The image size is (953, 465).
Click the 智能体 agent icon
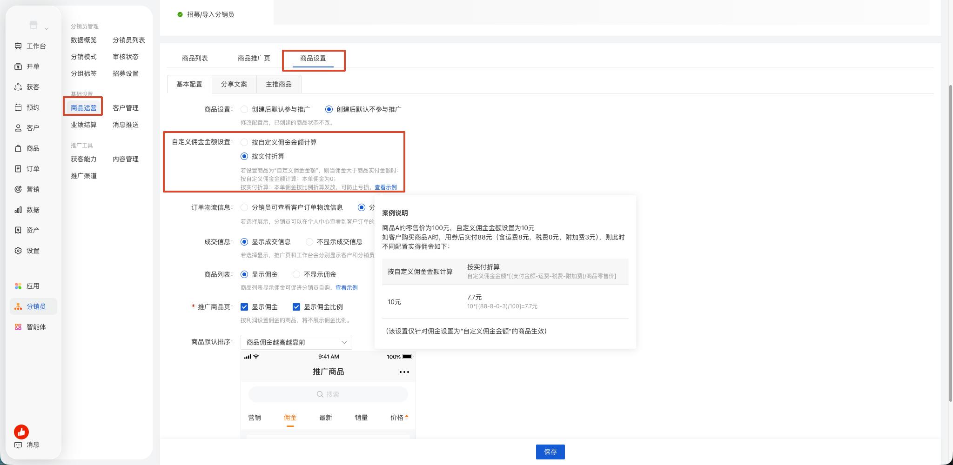pos(18,327)
